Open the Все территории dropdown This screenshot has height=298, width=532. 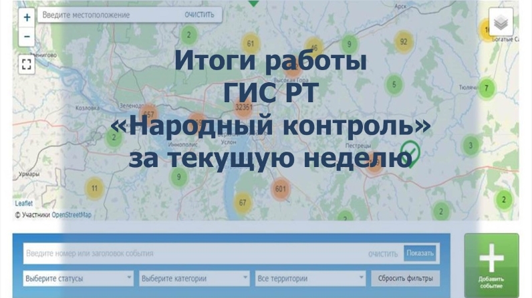[x=310, y=279]
